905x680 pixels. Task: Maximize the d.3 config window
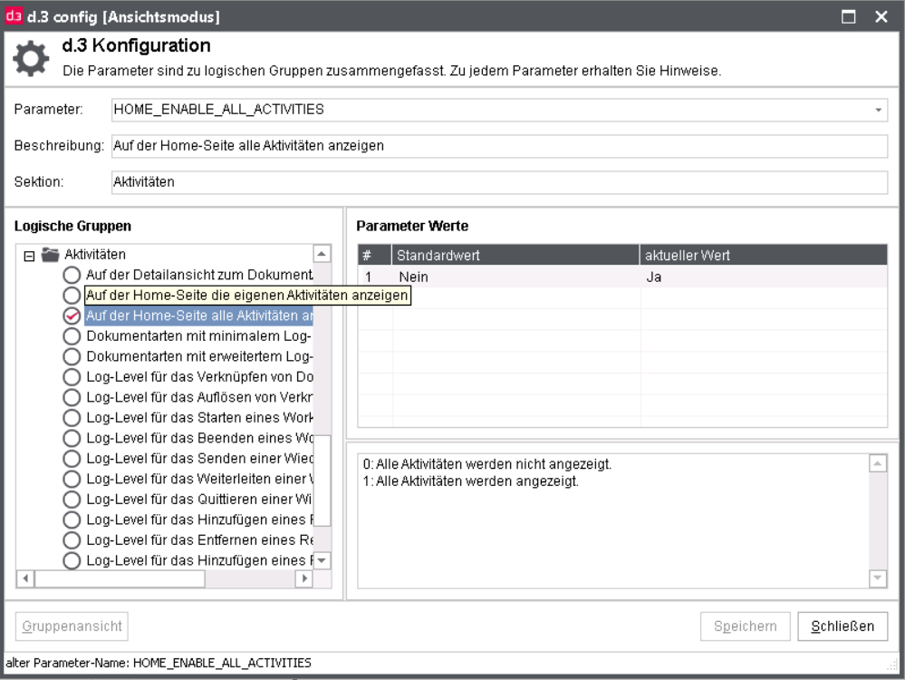(x=849, y=16)
